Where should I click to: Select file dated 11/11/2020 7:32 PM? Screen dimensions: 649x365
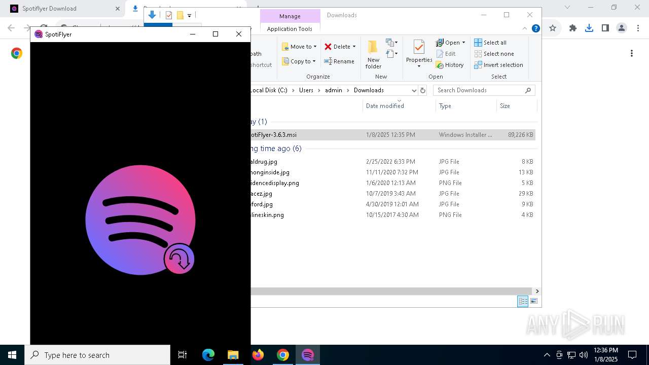[393, 172]
